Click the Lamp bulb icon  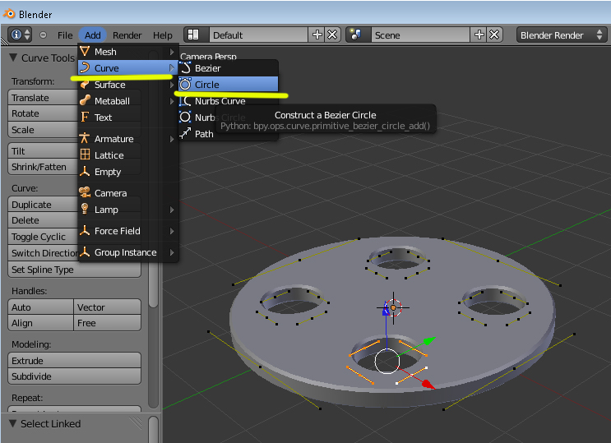85,209
